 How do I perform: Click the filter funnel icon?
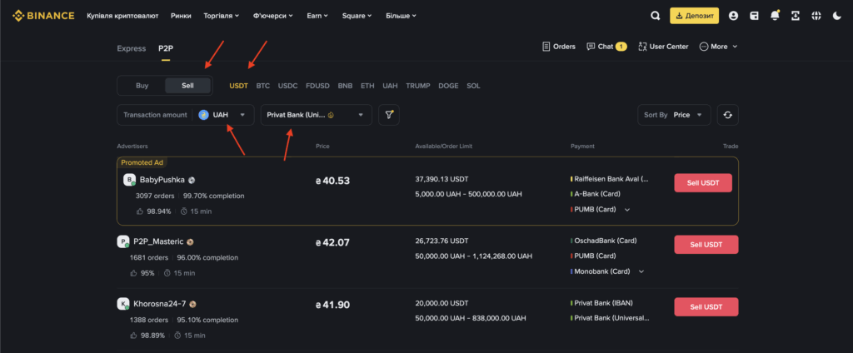(389, 115)
